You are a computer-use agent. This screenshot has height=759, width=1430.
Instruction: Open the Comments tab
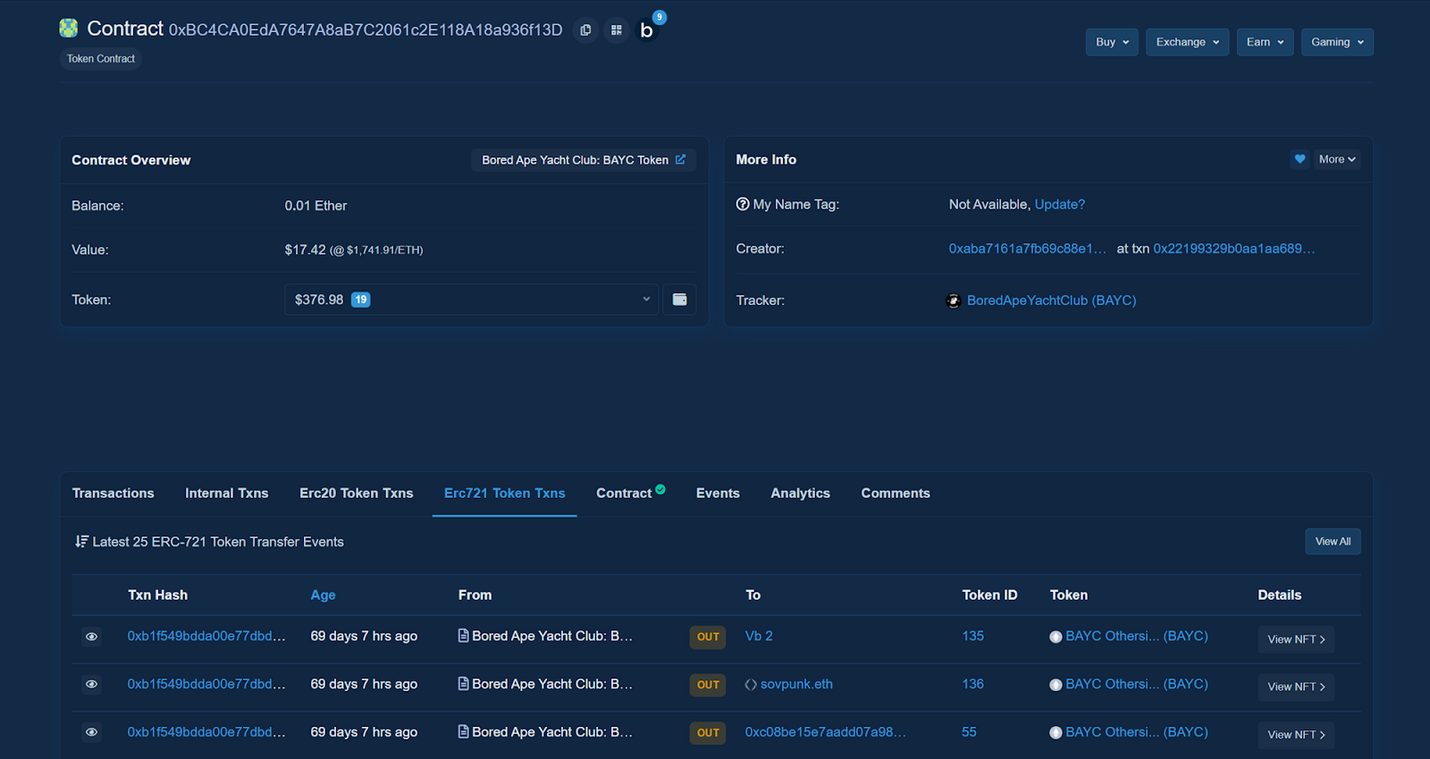[896, 493]
